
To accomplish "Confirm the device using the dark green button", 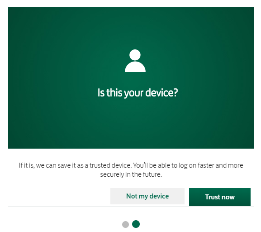I will (x=220, y=197).
